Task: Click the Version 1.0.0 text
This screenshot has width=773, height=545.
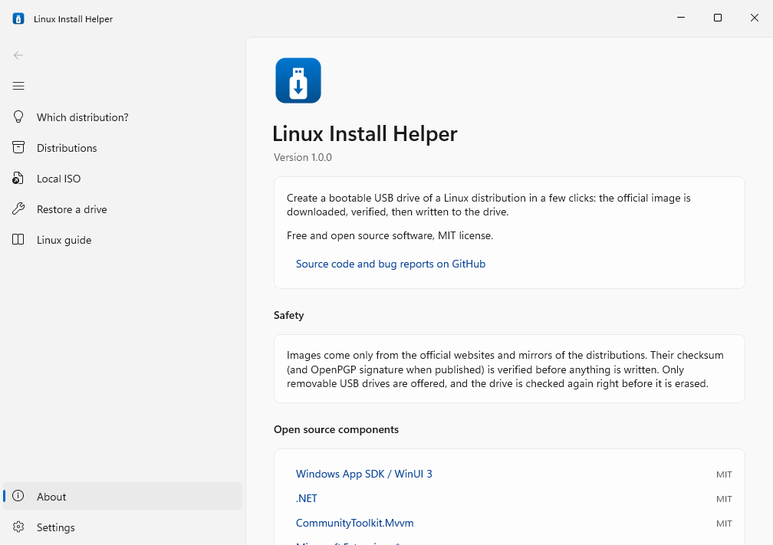Action: pos(303,157)
